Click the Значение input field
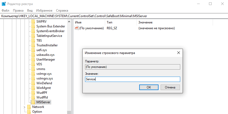Image resolution: width=228 pixels, height=114 pixels. 132,79
